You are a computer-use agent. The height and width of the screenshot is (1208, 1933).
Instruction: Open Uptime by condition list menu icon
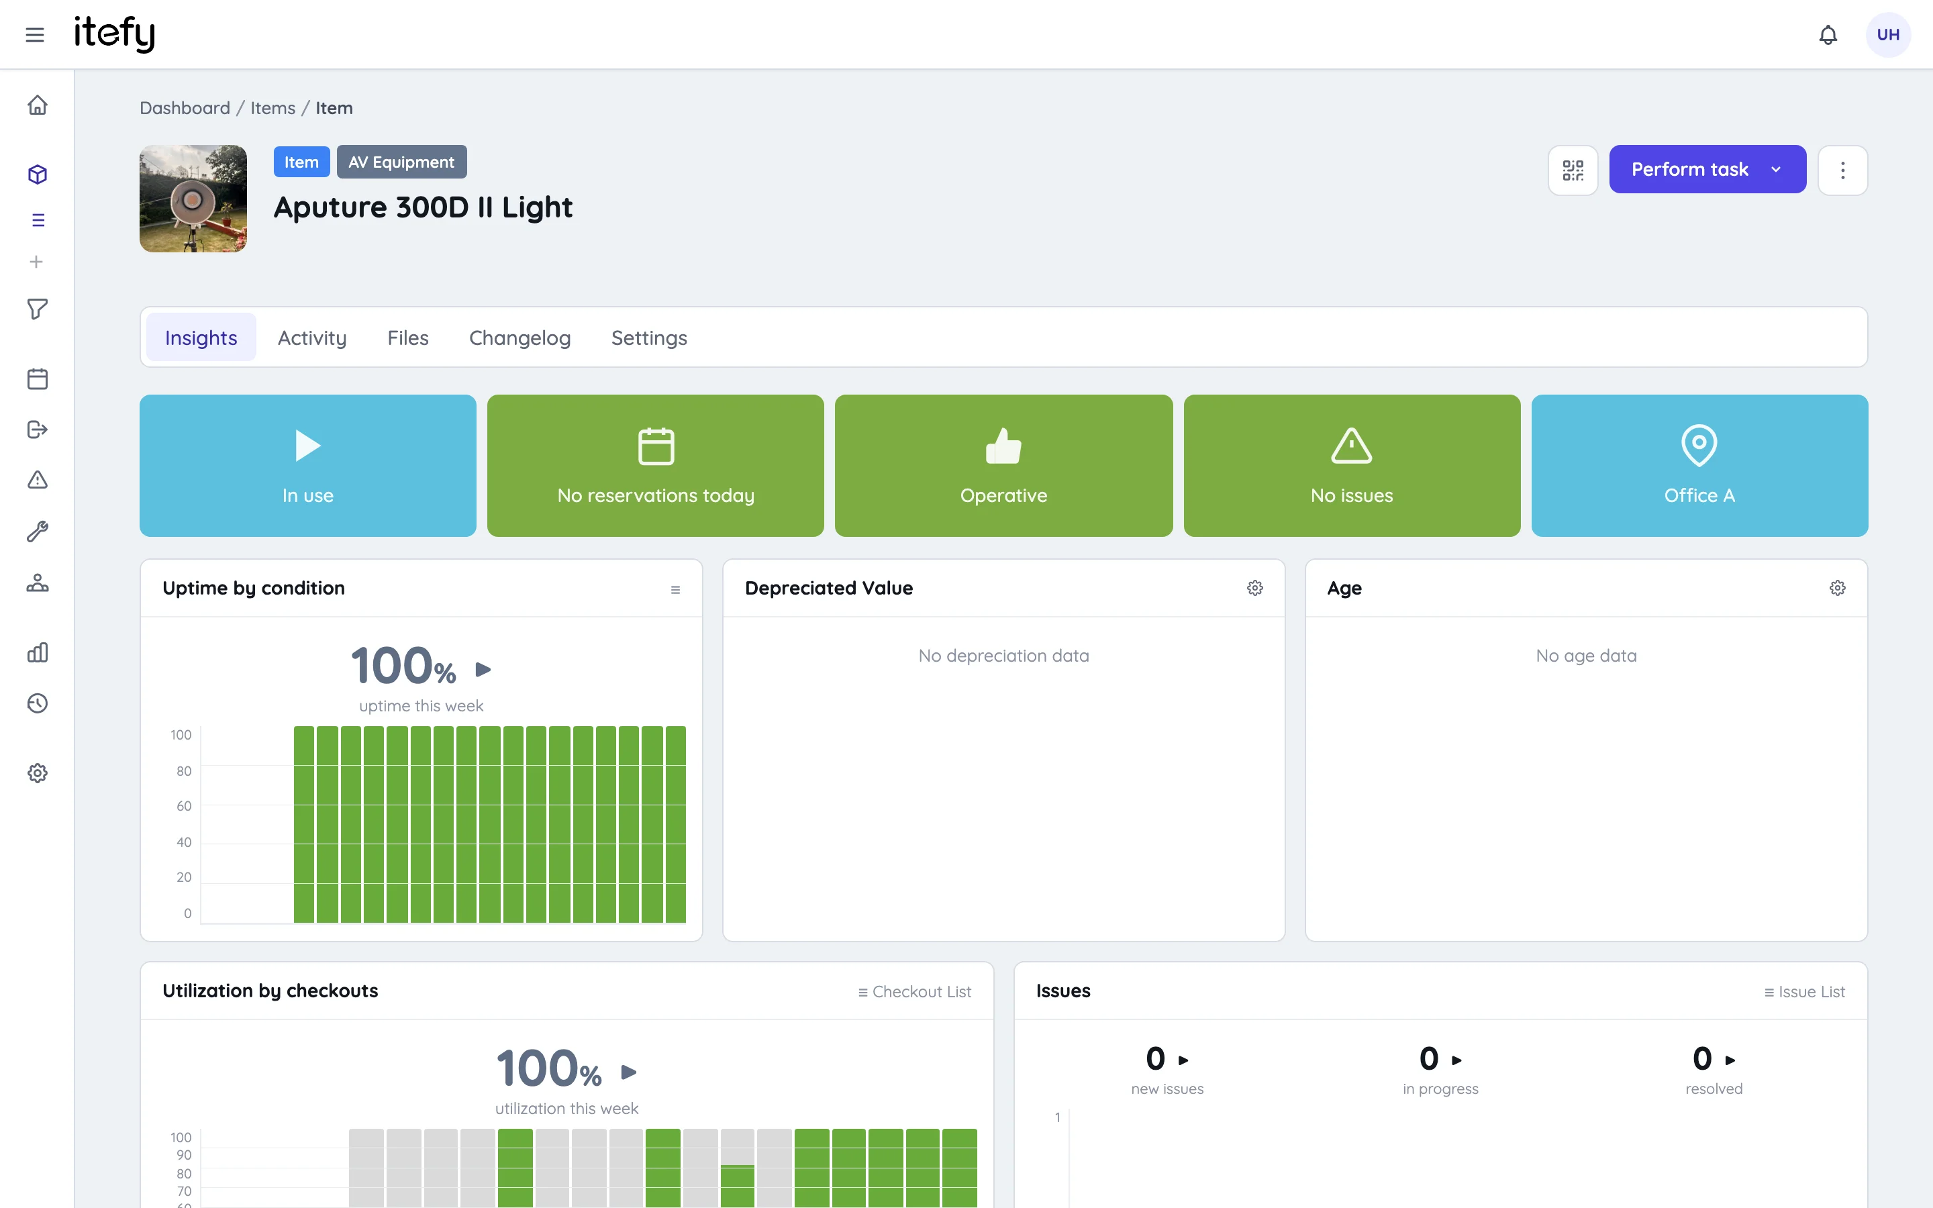coord(676,590)
